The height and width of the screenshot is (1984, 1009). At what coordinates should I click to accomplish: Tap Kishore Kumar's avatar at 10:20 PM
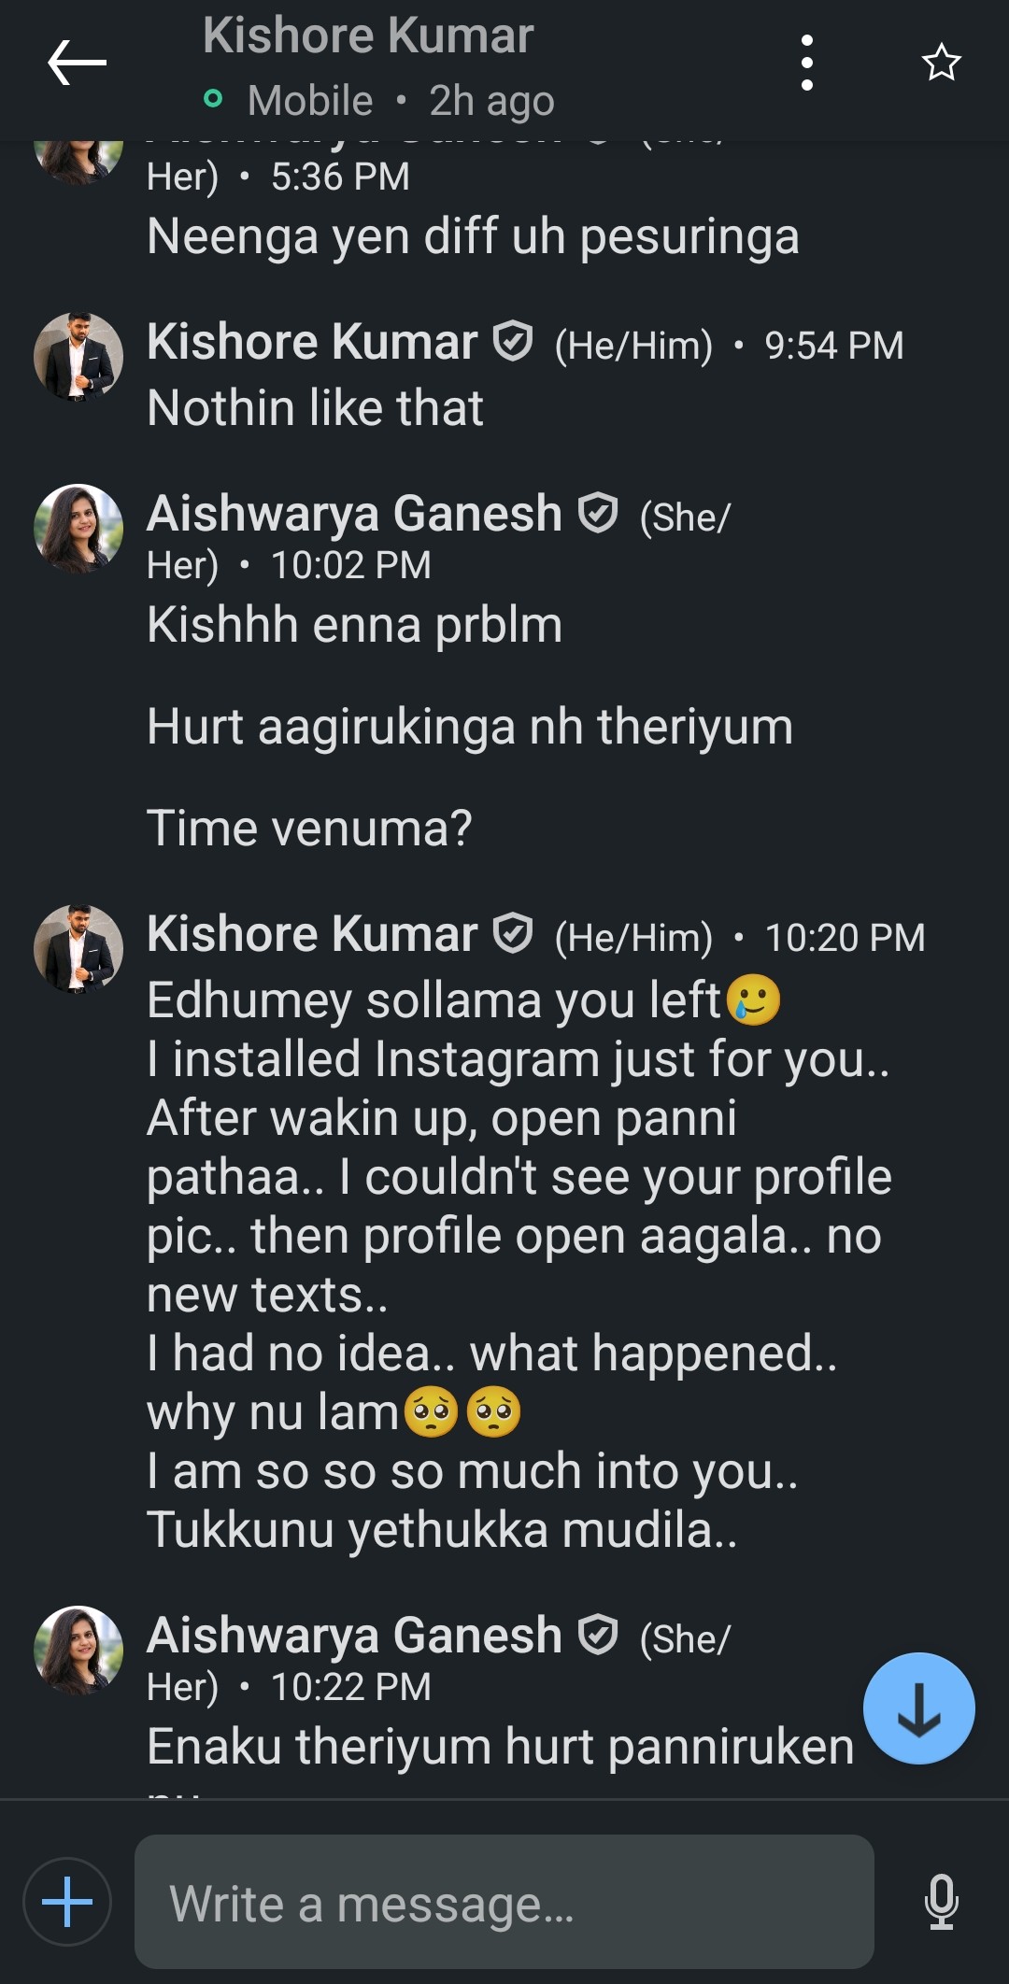[78, 949]
